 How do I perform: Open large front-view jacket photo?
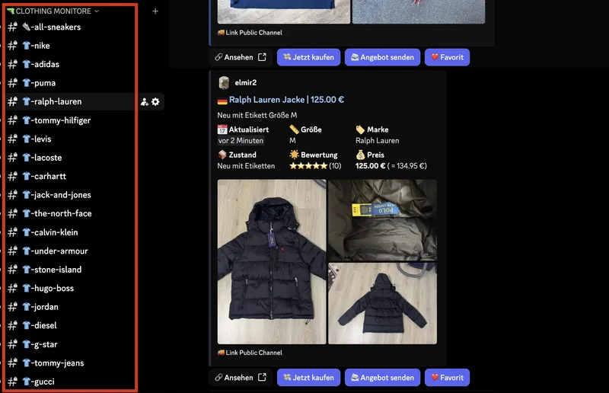[x=272, y=261]
